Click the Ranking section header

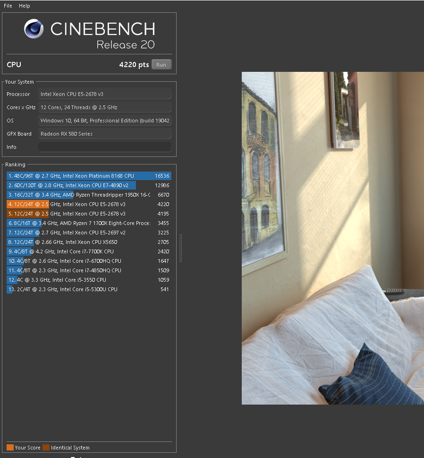pyautogui.click(x=15, y=164)
